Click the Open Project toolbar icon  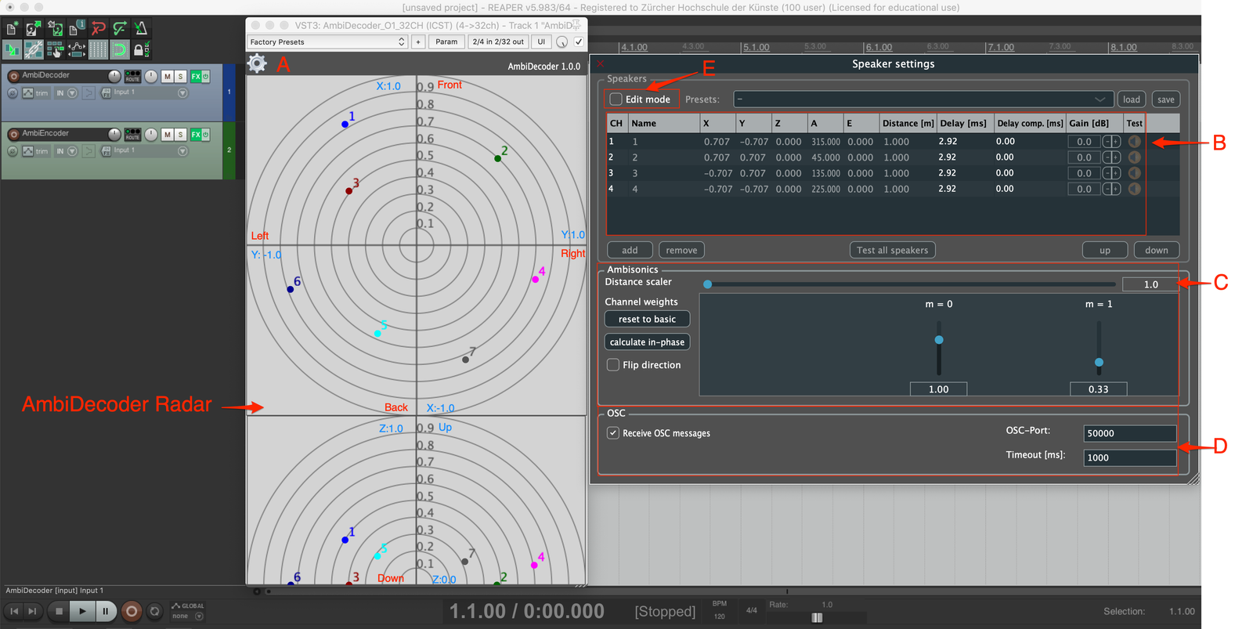34,29
